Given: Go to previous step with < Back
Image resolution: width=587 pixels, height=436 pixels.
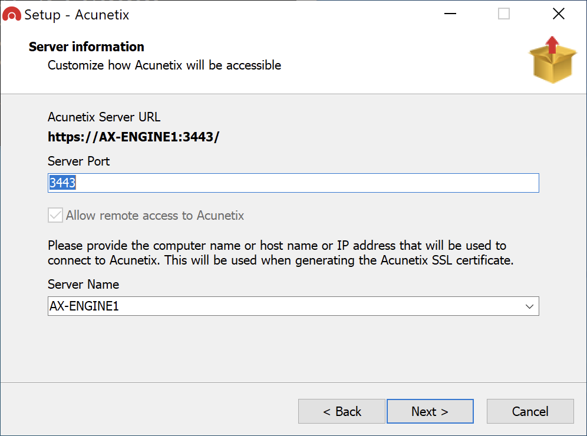Looking at the screenshot, I should [x=342, y=411].
